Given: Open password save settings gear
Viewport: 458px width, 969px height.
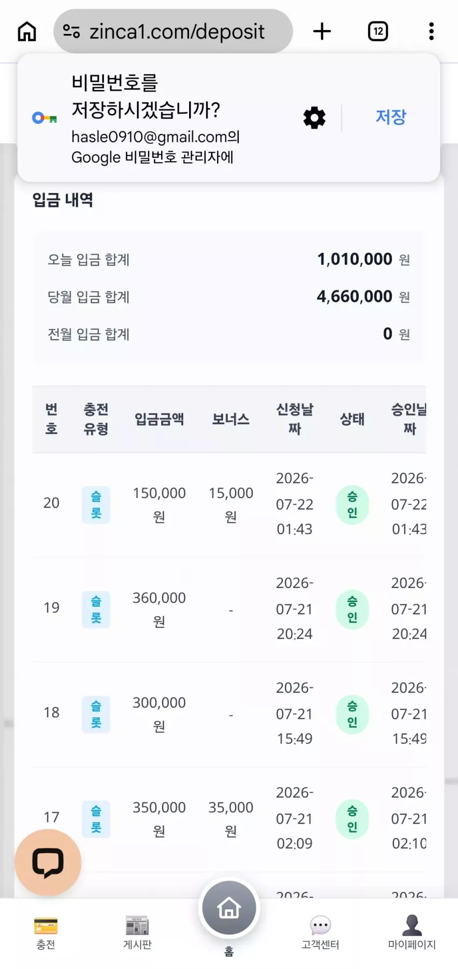Looking at the screenshot, I should pyautogui.click(x=314, y=117).
